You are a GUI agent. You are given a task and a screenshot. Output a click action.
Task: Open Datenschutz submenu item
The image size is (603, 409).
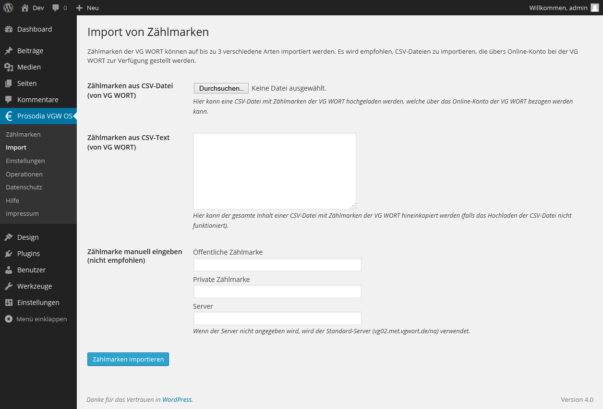[x=24, y=187]
